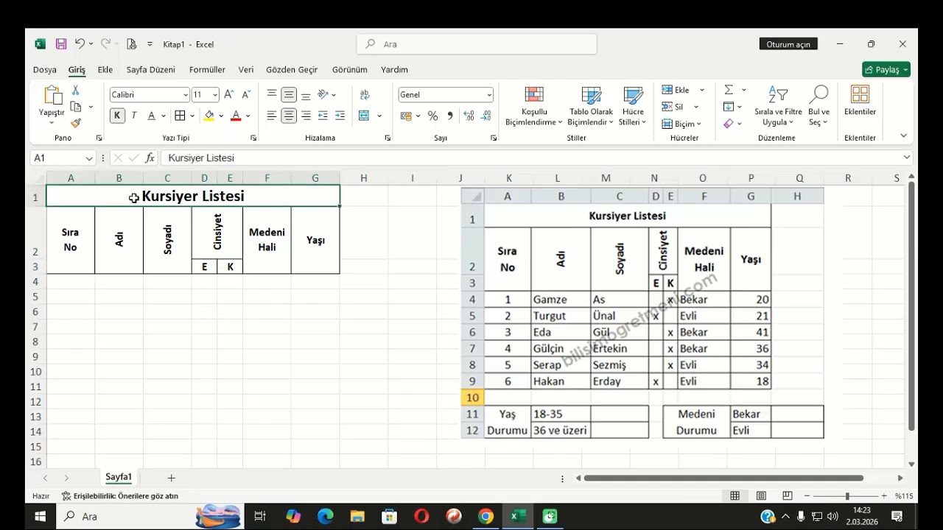Toggle Underline A button

[151, 116]
